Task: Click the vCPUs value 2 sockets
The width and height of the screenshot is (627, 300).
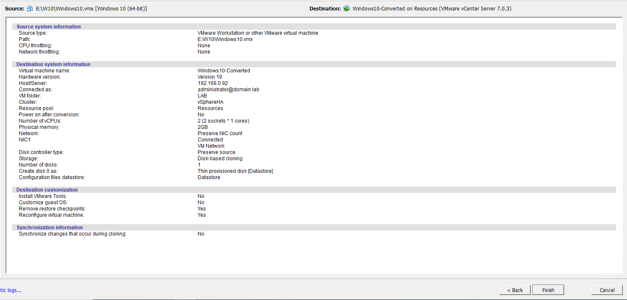Action: click(223, 121)
